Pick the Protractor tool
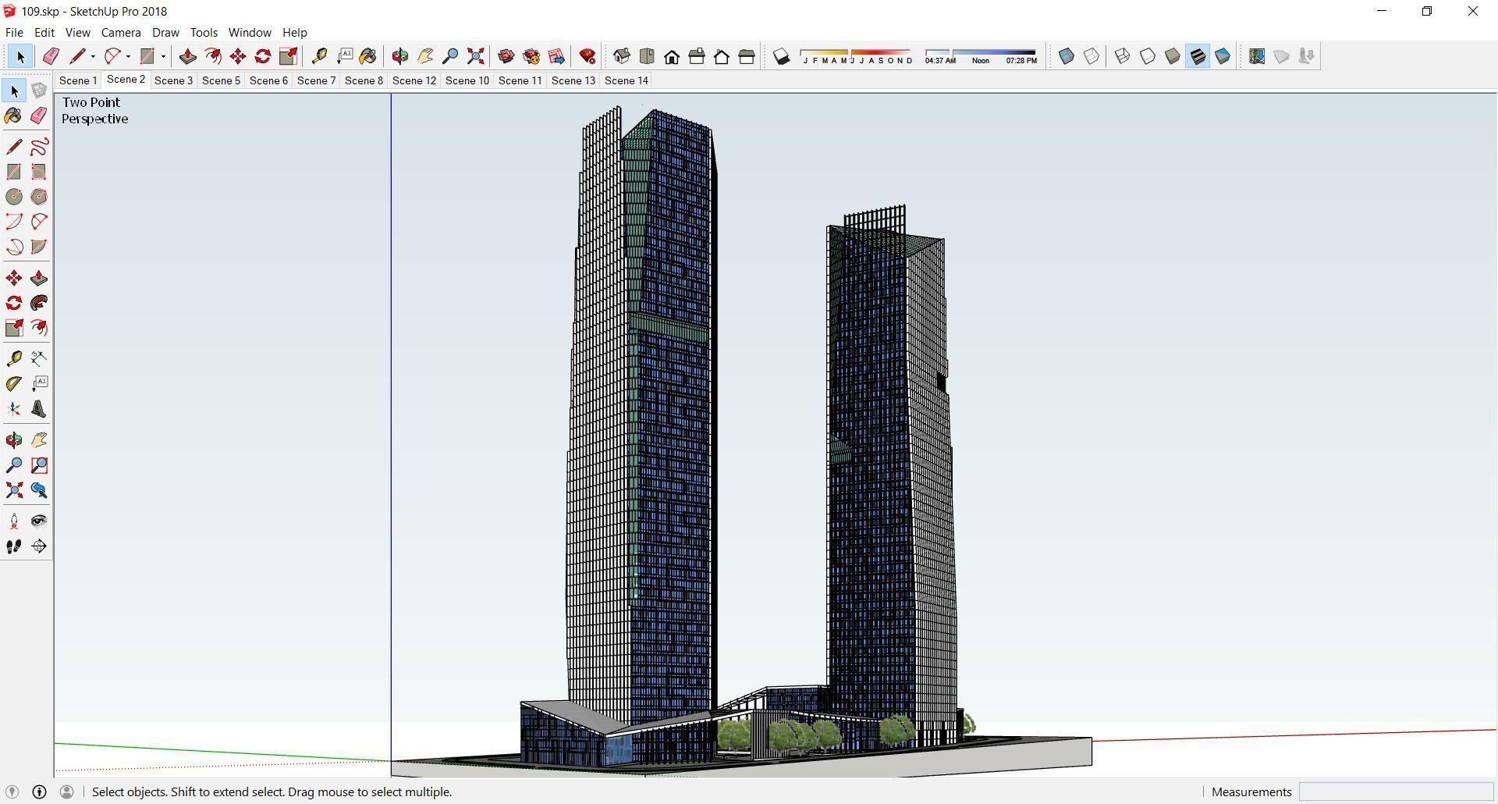 pyautogui.click(x=14, y=383)
